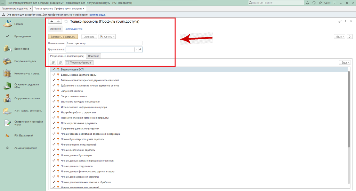Add this profile to favorites with star

tap(66, 22)
